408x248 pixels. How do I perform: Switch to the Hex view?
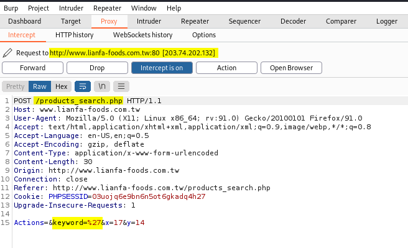[61, 86]
